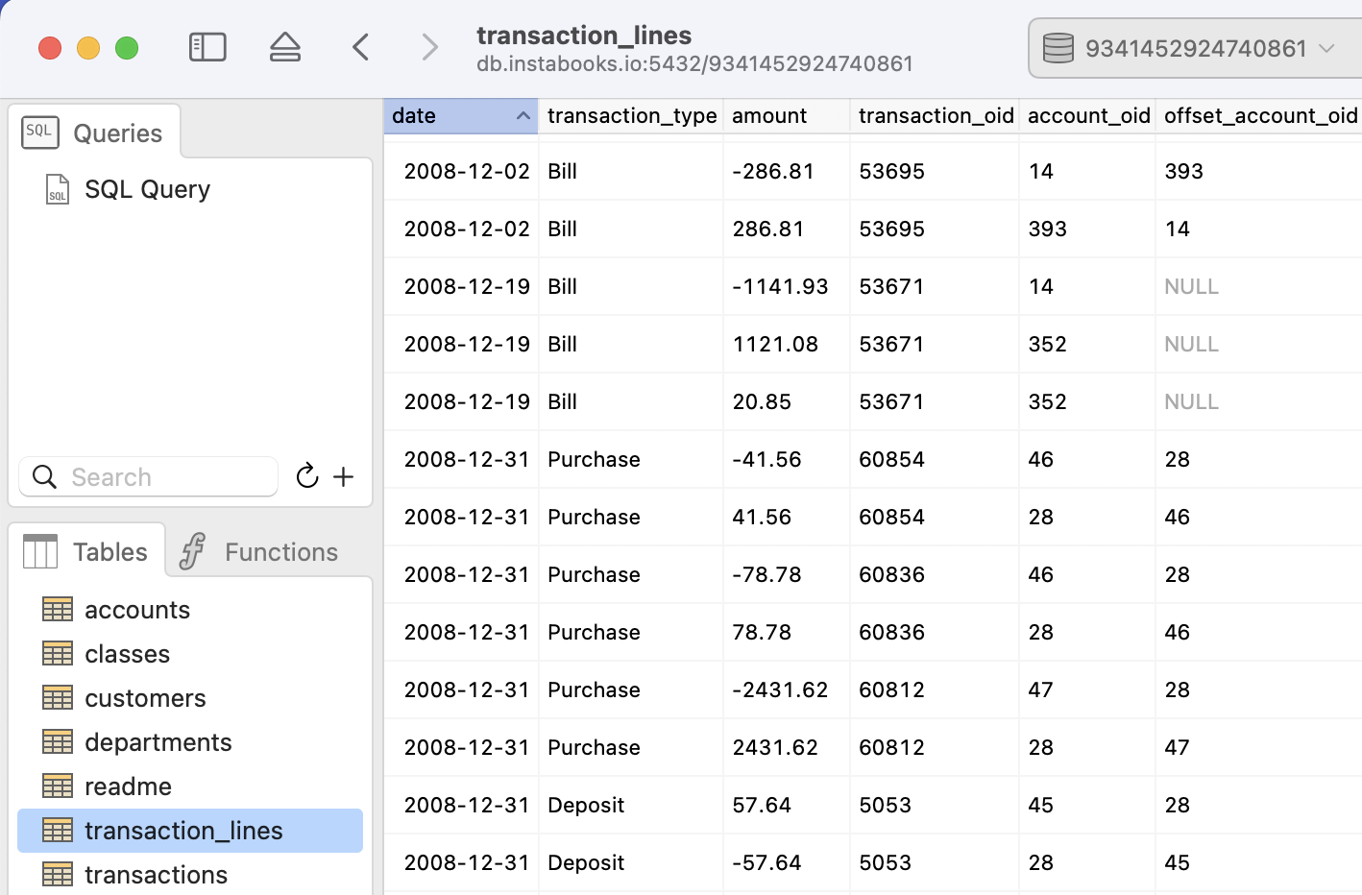The image size is (1362, 895).
Task: Click the Tables tab grid icon
Action: coord(40,551)
